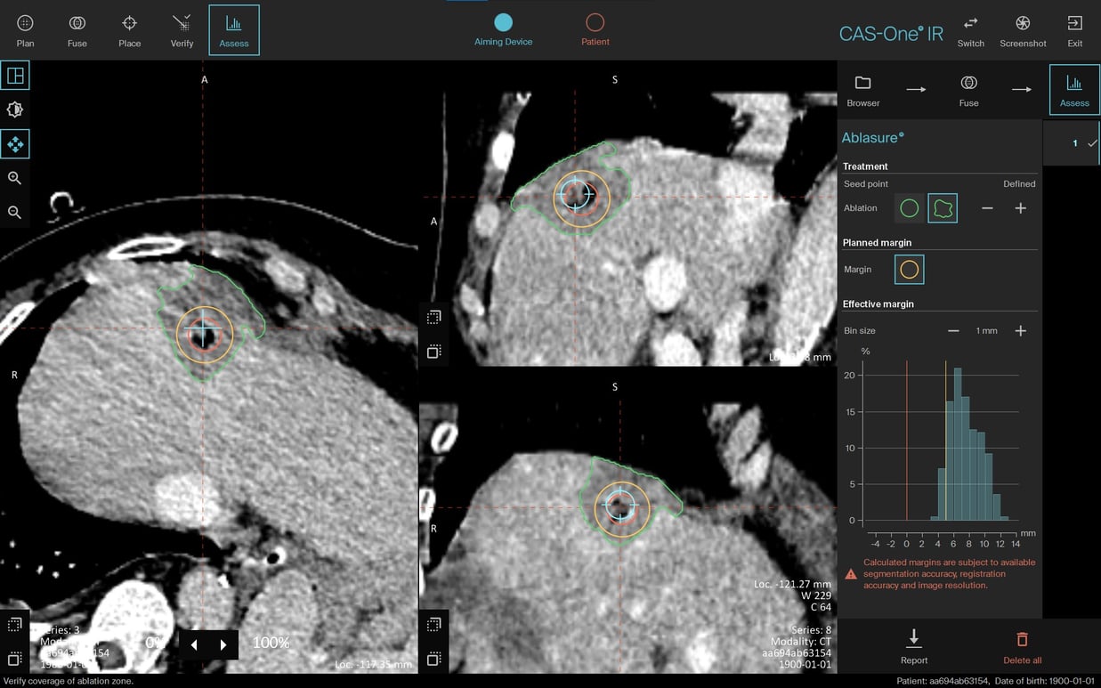Take a Screenshot with the toolbar button
Viewport: 1101px width, 688px height.
tap(1023, 30)
